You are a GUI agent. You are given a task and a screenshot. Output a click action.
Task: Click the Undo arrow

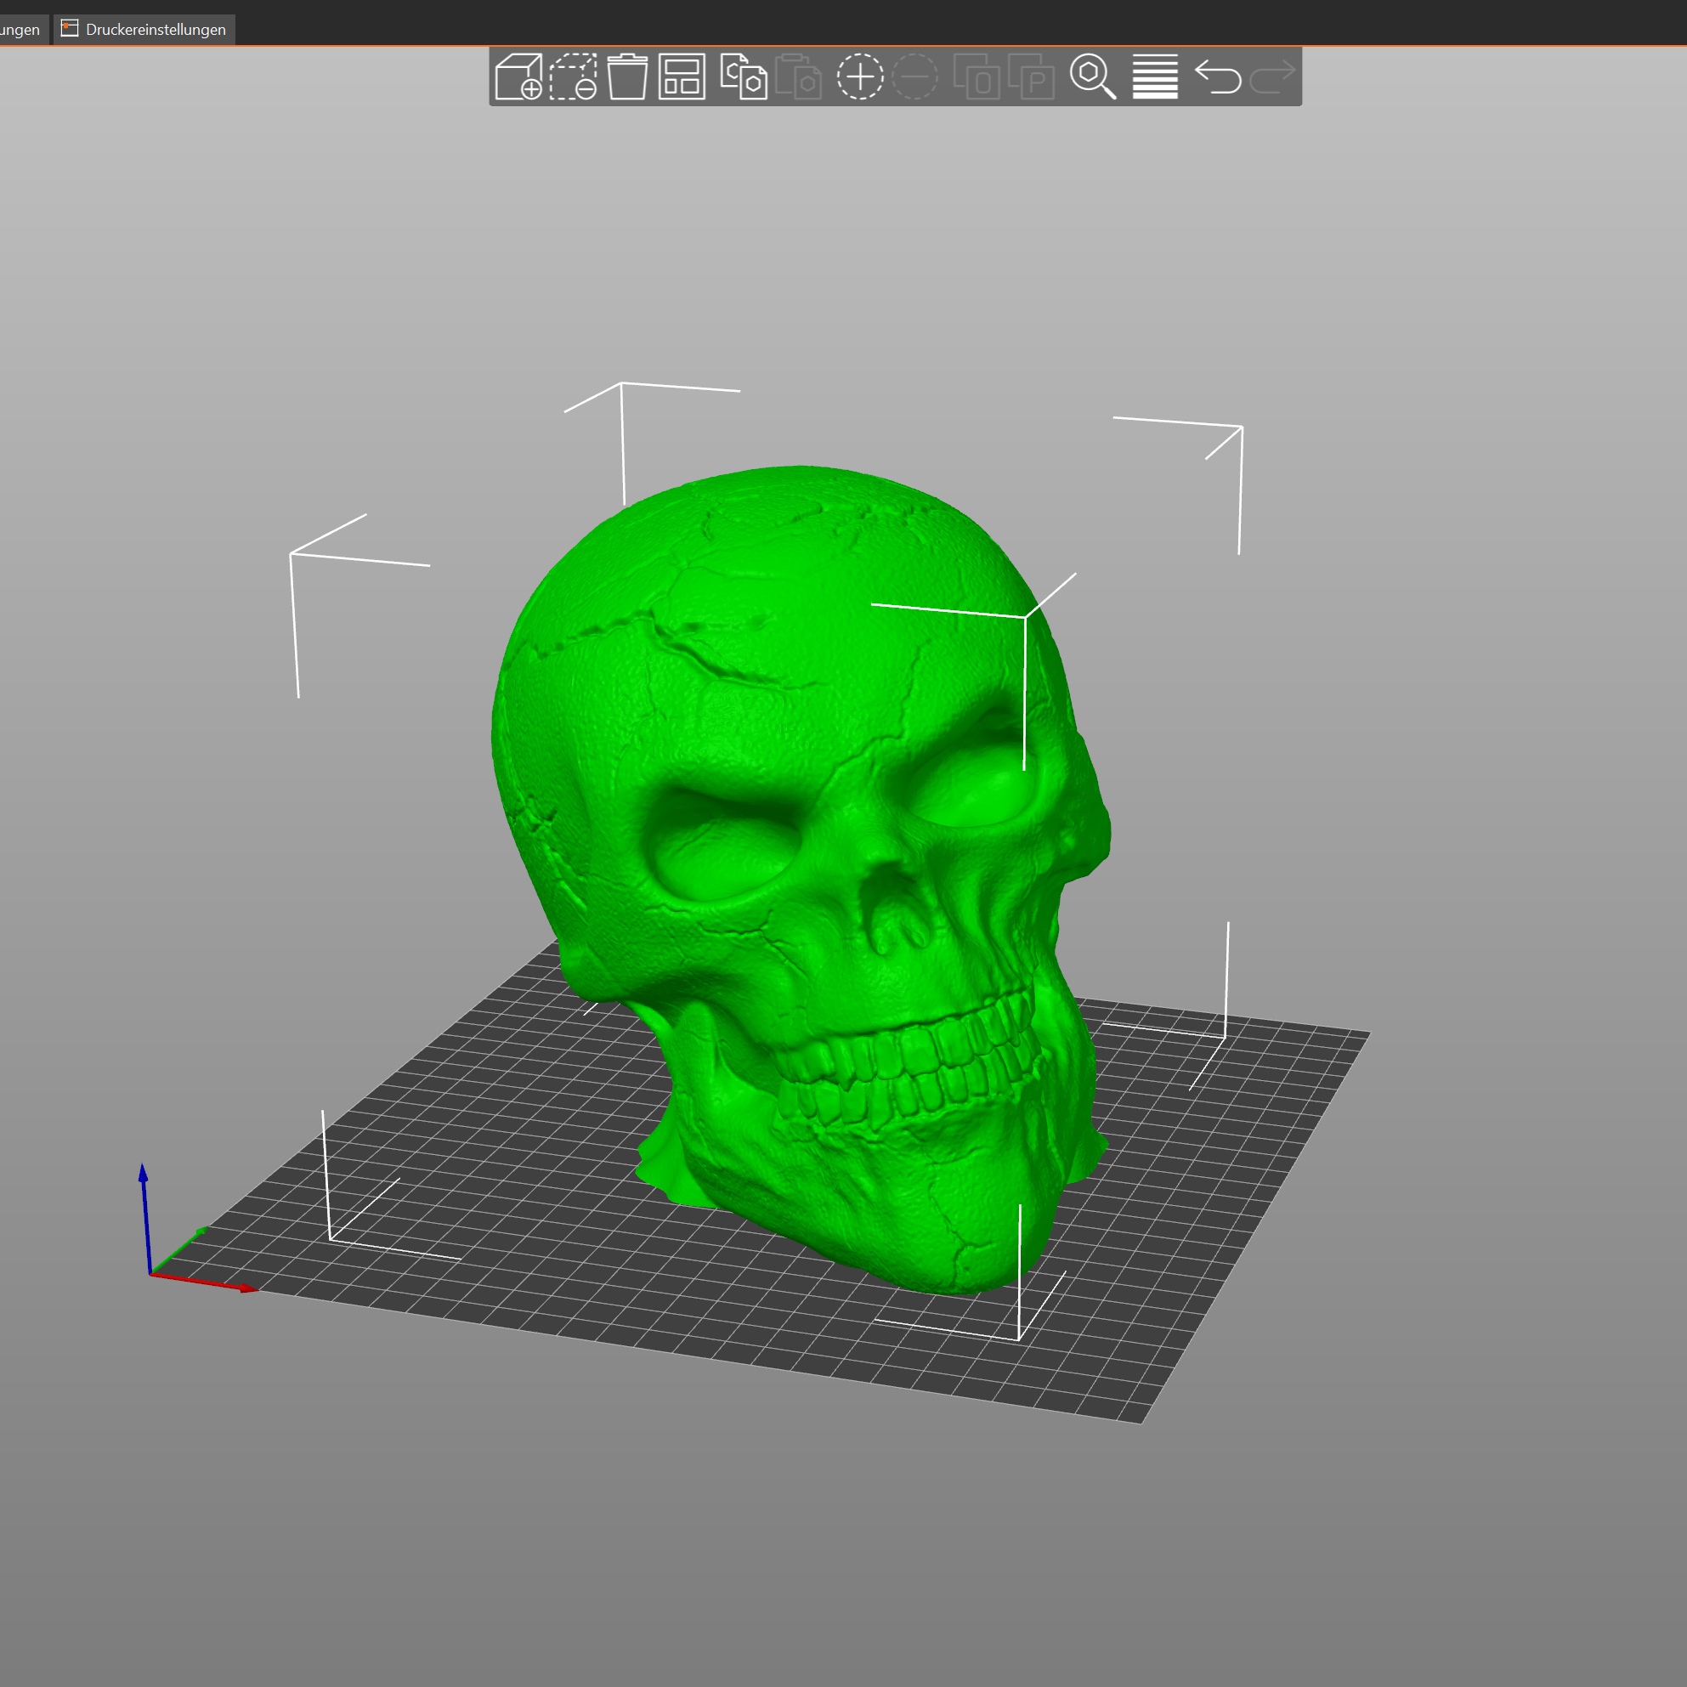click(x=1217, y=76)
